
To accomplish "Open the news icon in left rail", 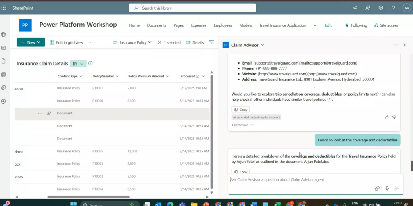I will (x=3, y=48).
